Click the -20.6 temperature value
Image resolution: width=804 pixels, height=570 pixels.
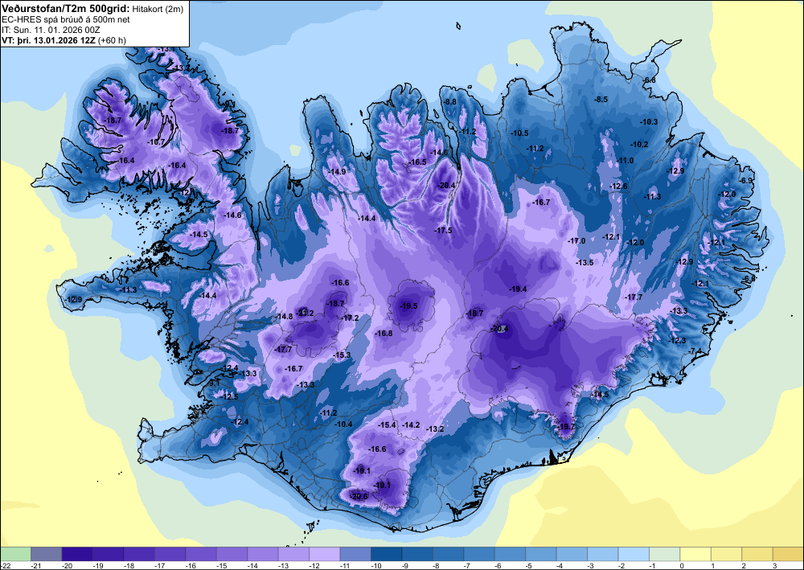pos(359,496)
